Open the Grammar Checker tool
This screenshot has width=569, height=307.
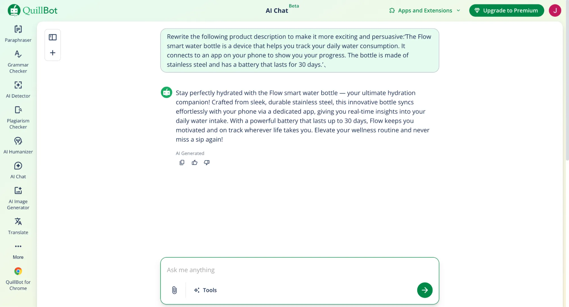(x=18, y=62)
